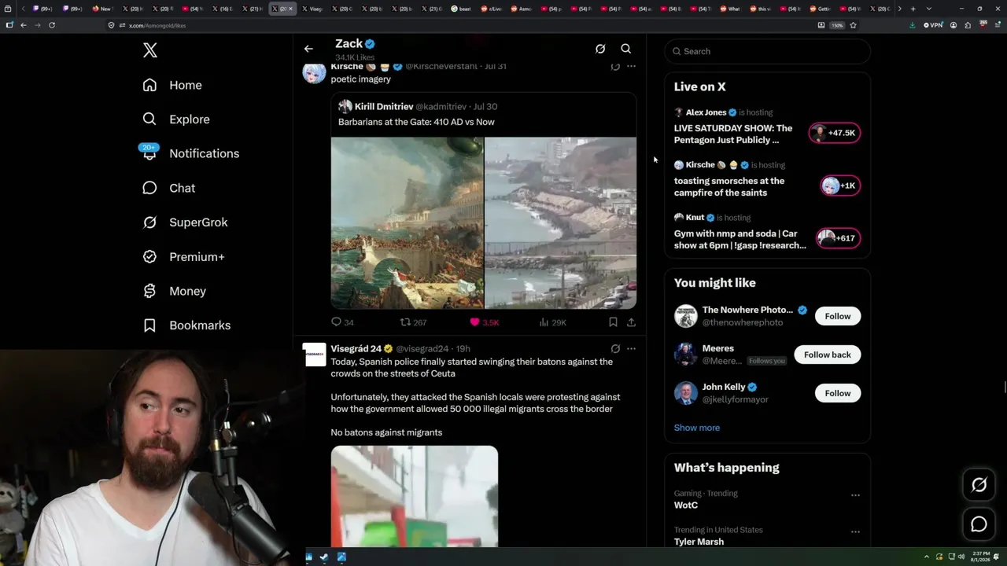Show hidden icons in system tray
1007x566 pixels.
point(927,557)
